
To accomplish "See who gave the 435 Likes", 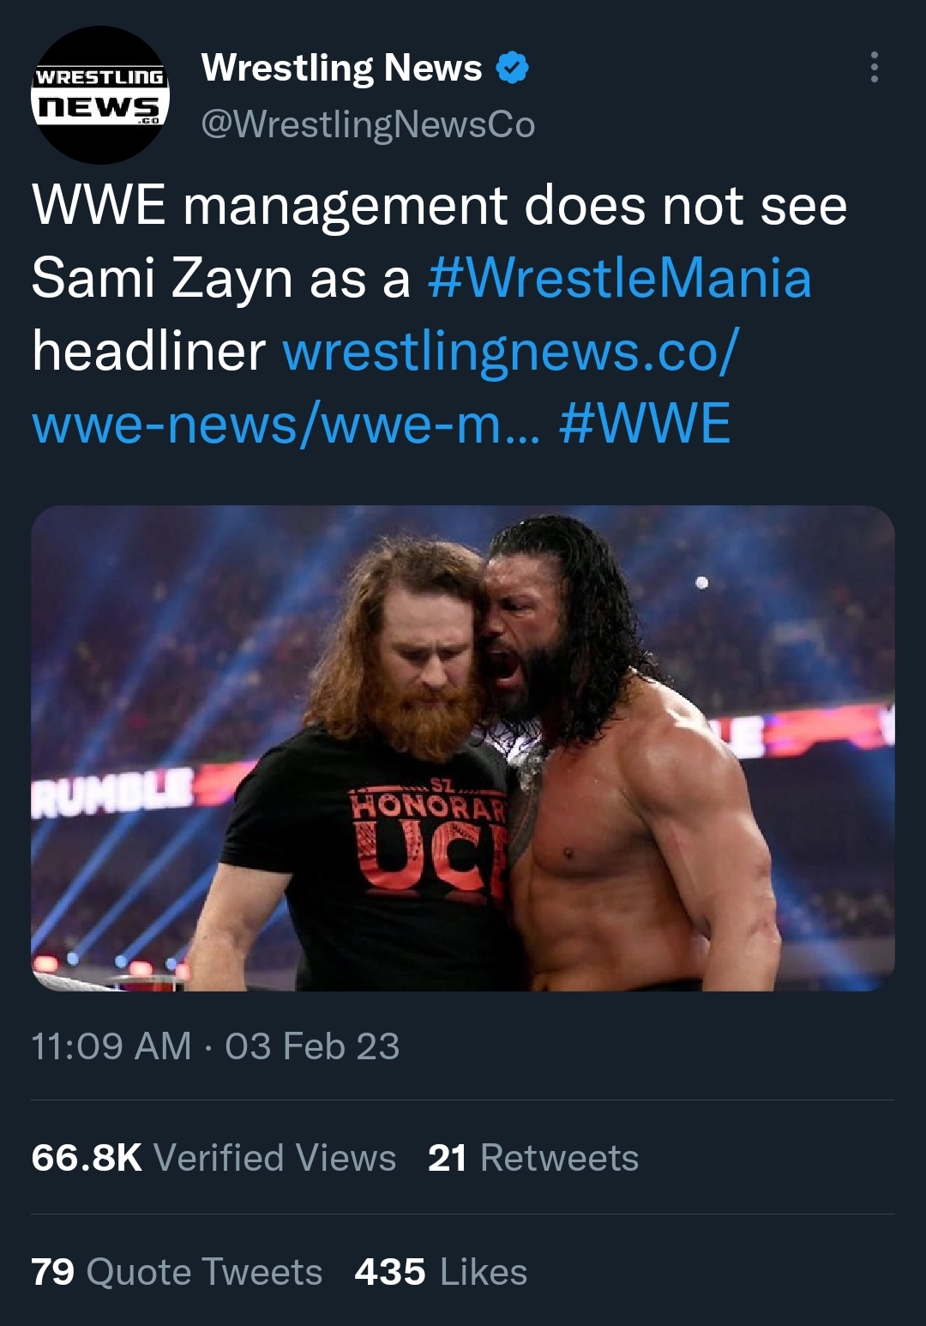I will point(441,1272).
